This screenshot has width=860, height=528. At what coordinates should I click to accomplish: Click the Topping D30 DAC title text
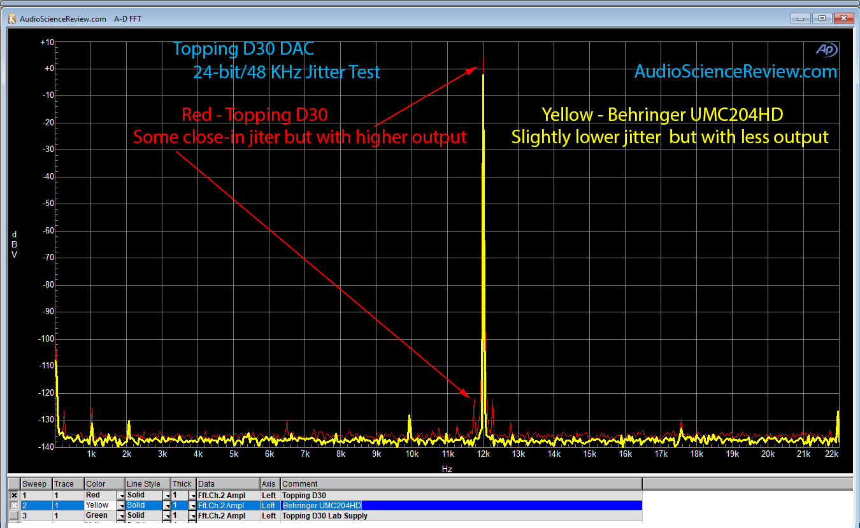pos(243,49)
